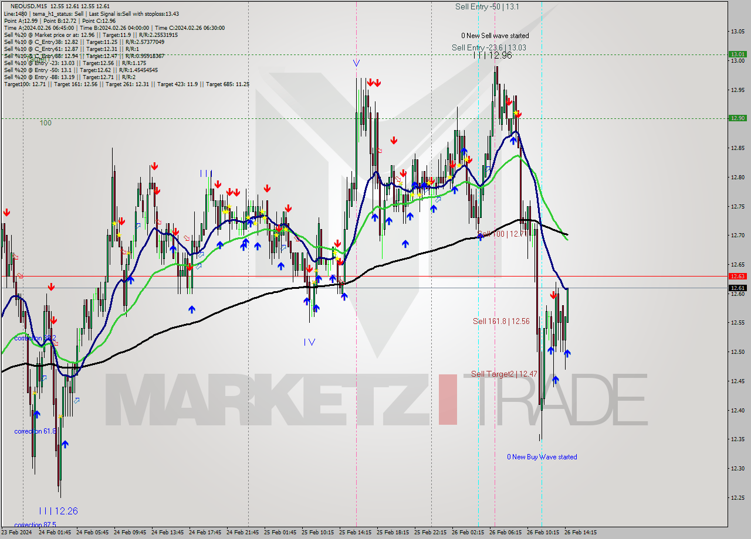Click the '25 Feb 14:15' time axis label
Image resolution: width=751 pixels, height=539 pixels.
coord(355,533)
